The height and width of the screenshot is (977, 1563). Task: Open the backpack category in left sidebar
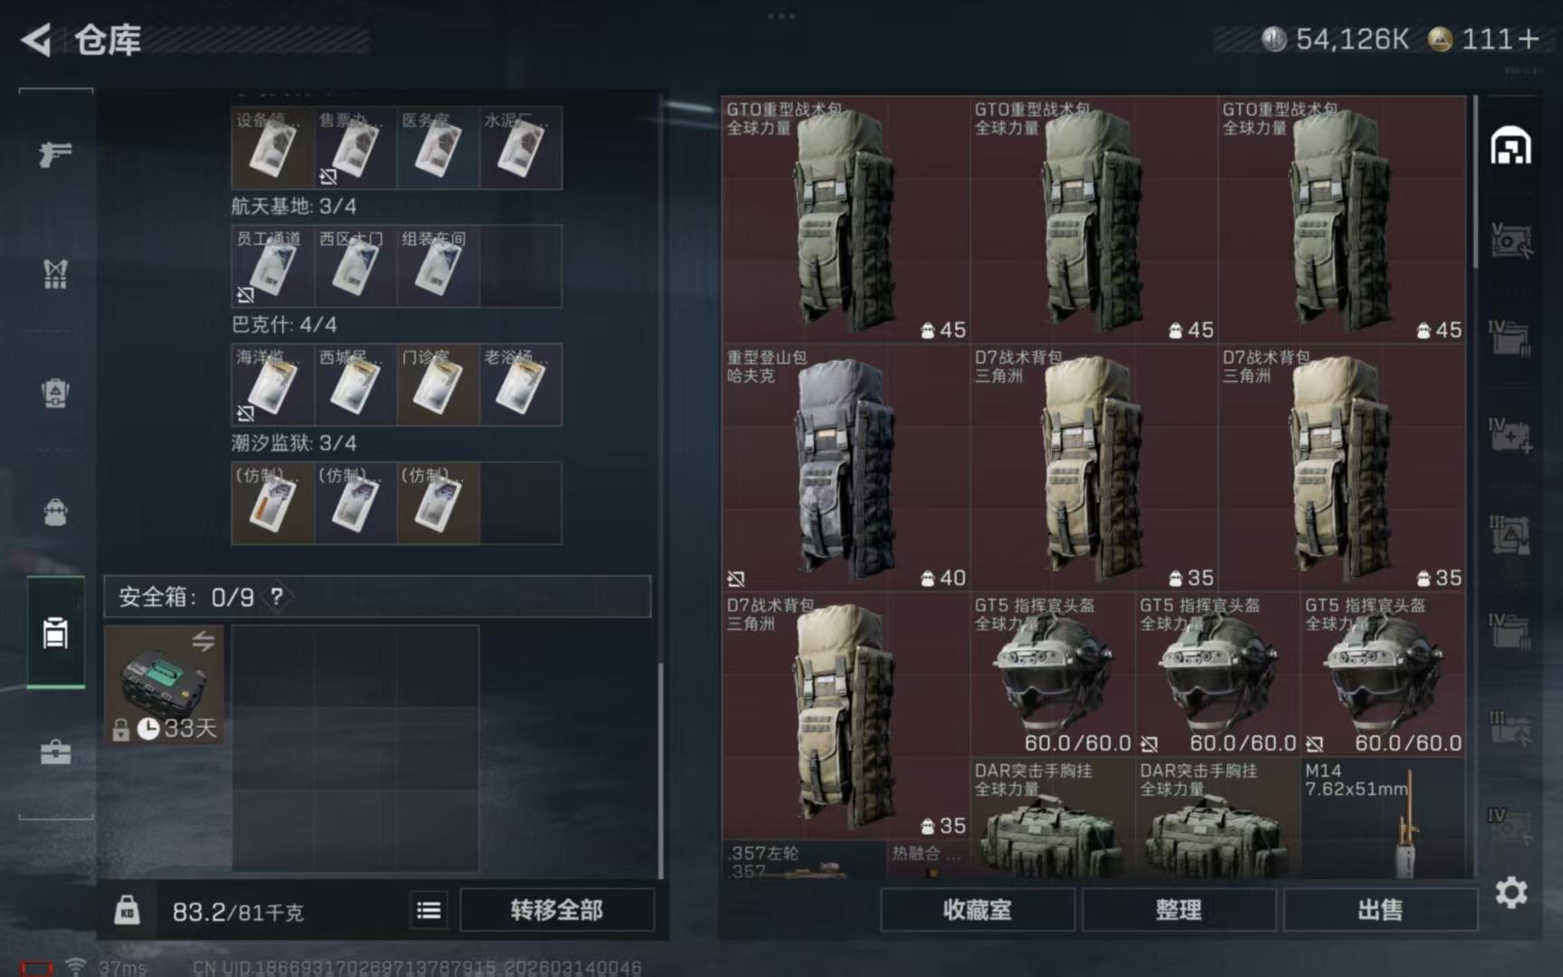click(55, 512)
